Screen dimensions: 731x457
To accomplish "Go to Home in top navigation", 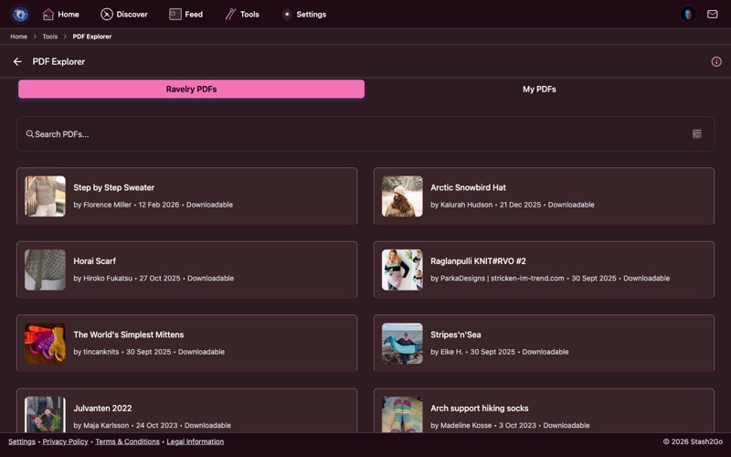I will tap(60, 15).
